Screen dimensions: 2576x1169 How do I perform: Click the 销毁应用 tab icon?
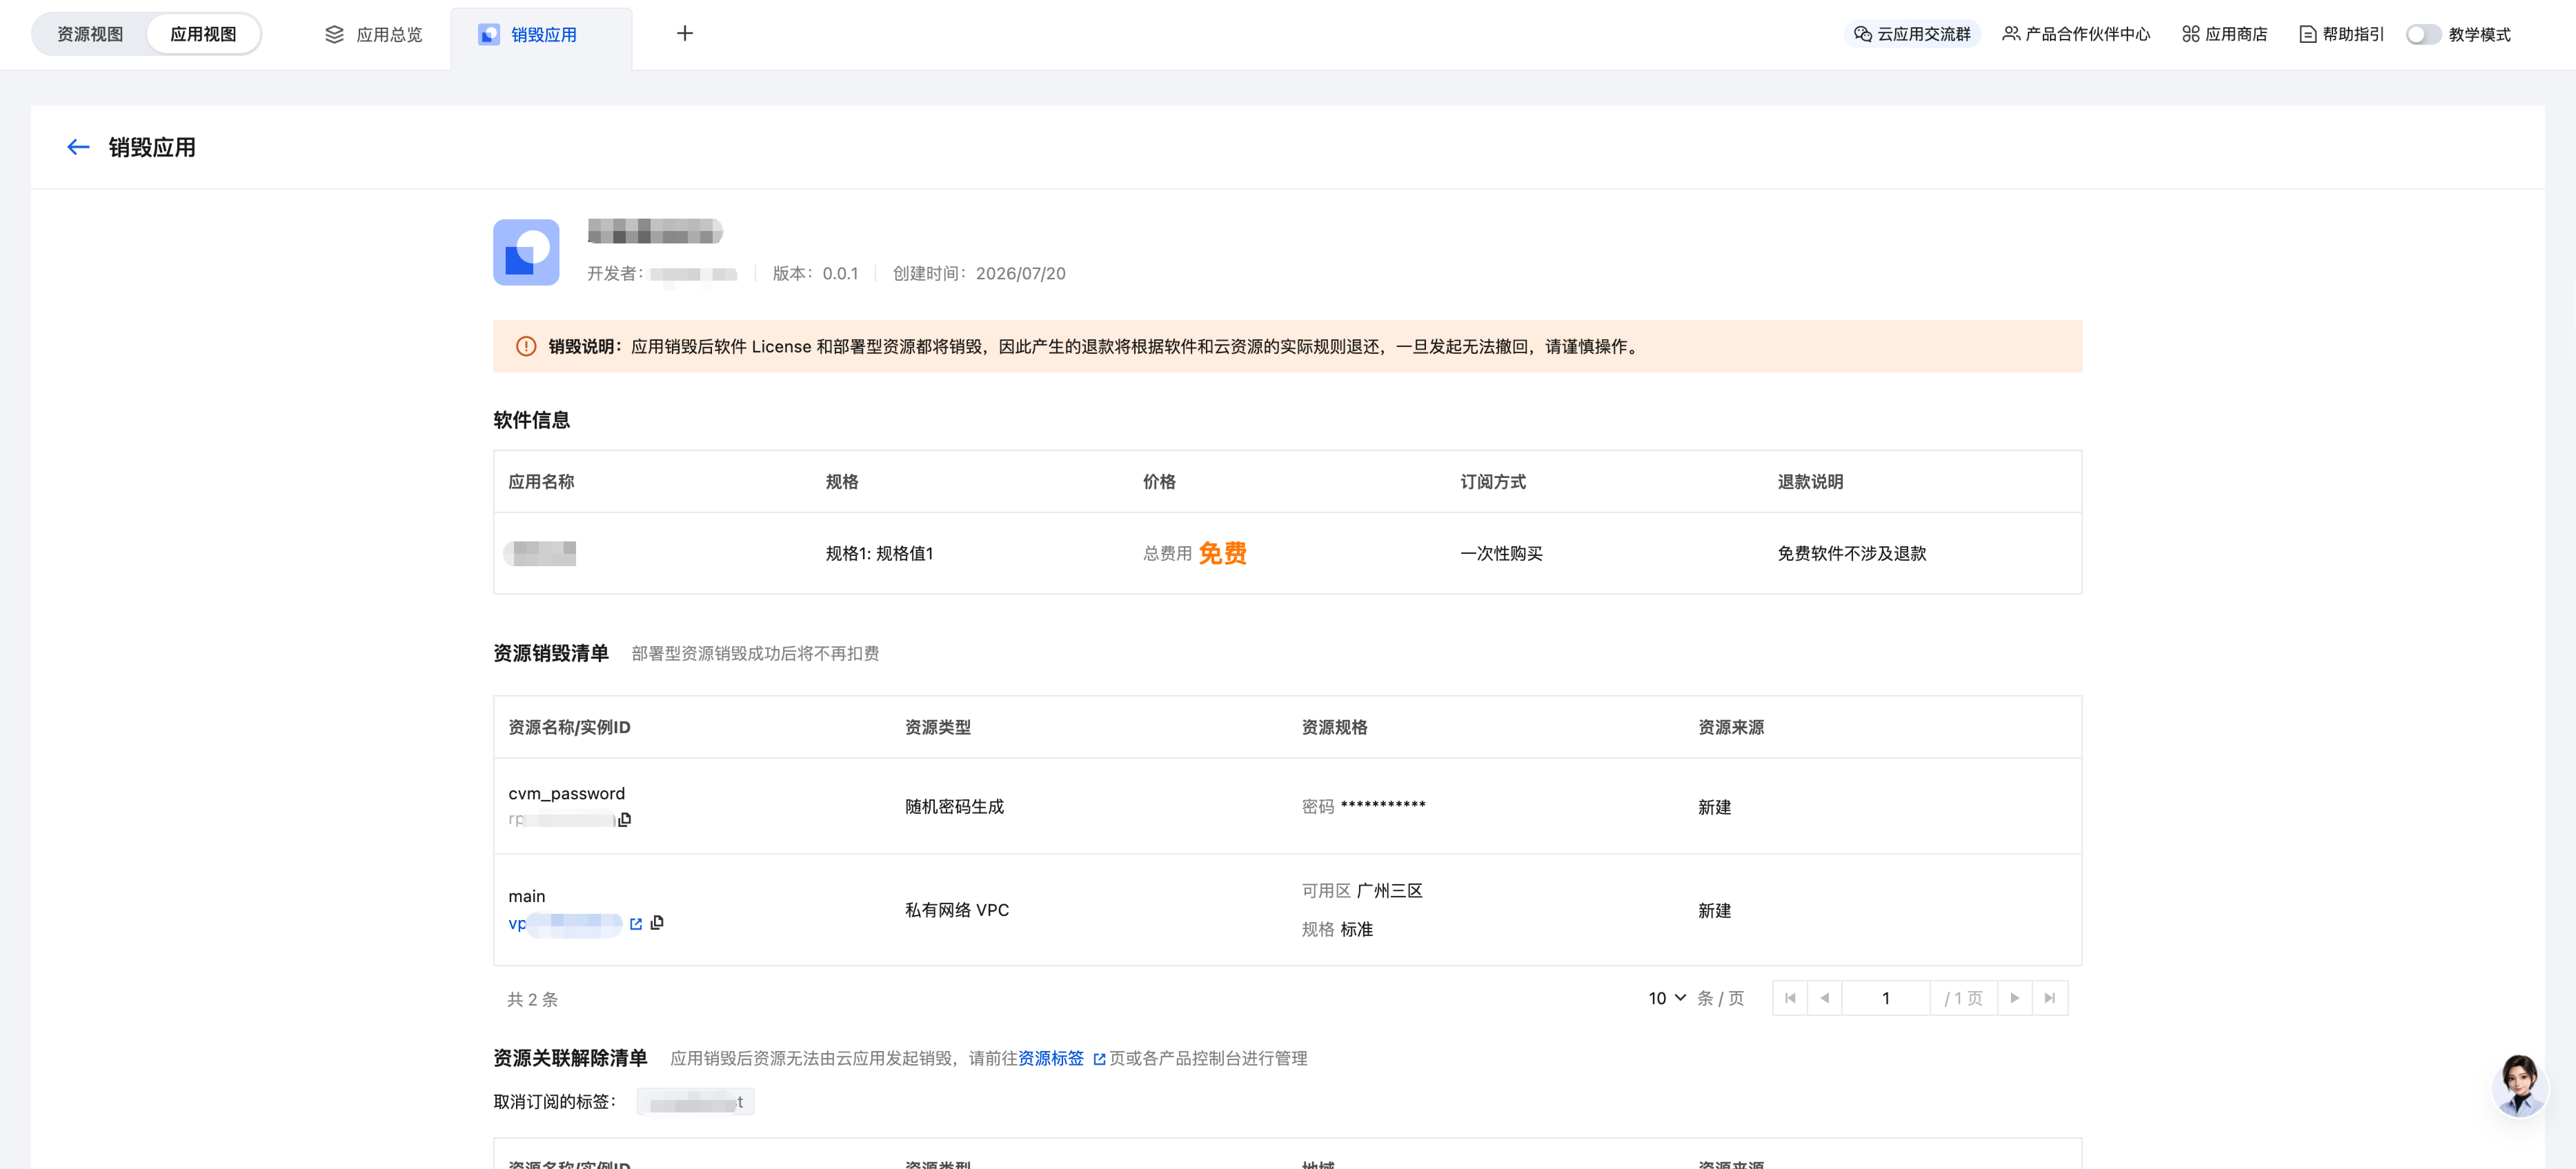[x=489, y=34]
